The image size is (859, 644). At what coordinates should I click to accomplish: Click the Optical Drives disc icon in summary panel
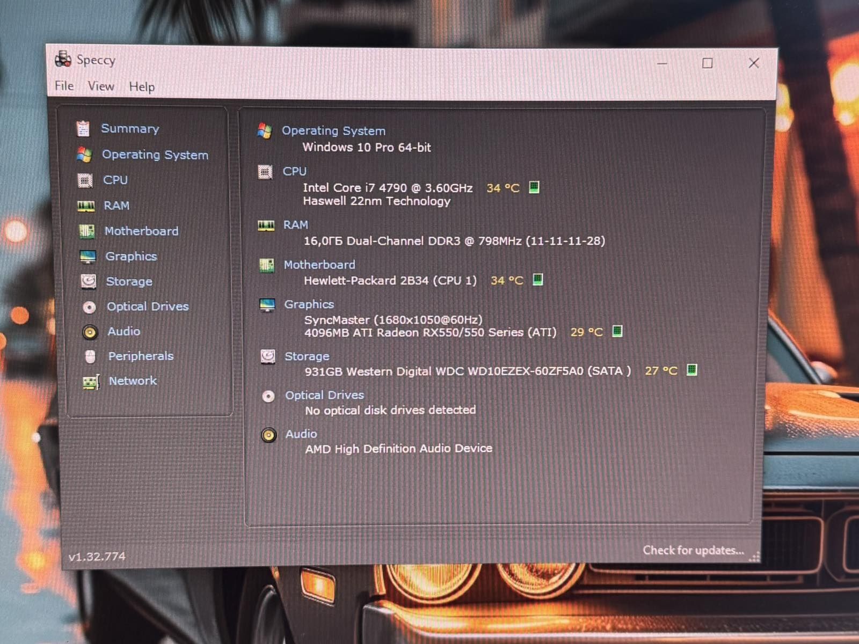(x=268, y=396)
